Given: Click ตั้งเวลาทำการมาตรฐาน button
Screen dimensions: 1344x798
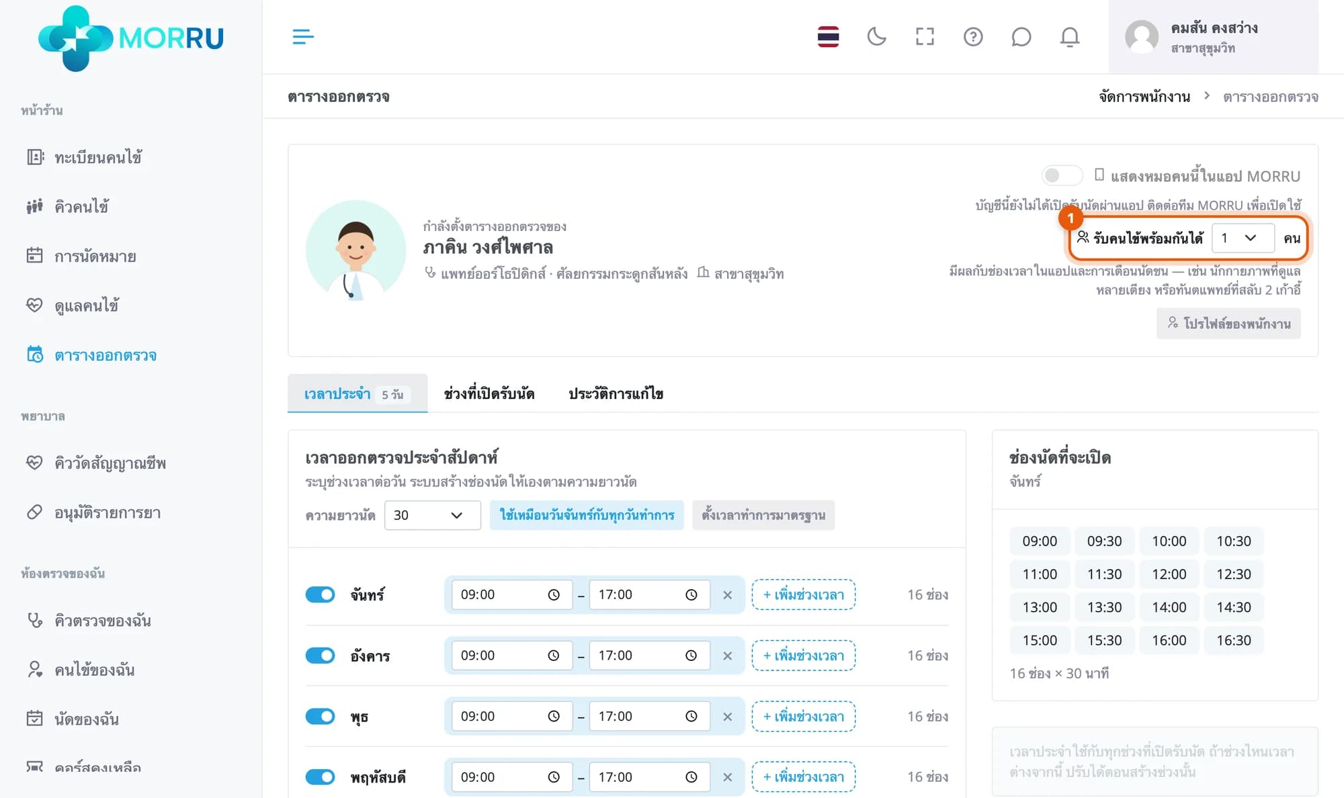Looking at the screenshot, I should click(763, 515).
